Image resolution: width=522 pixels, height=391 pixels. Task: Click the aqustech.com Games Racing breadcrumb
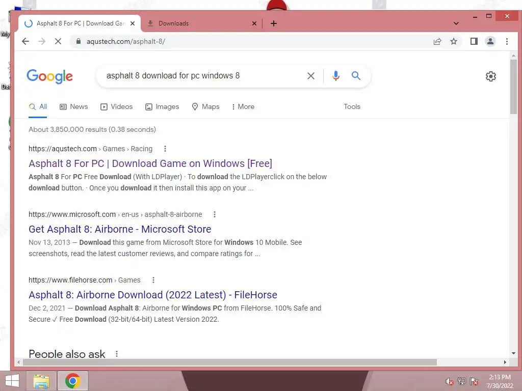(x=91, y=149)
